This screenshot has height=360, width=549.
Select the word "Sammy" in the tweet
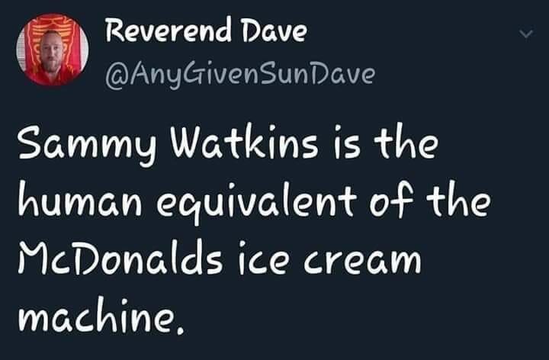click(x=88, y=145)
